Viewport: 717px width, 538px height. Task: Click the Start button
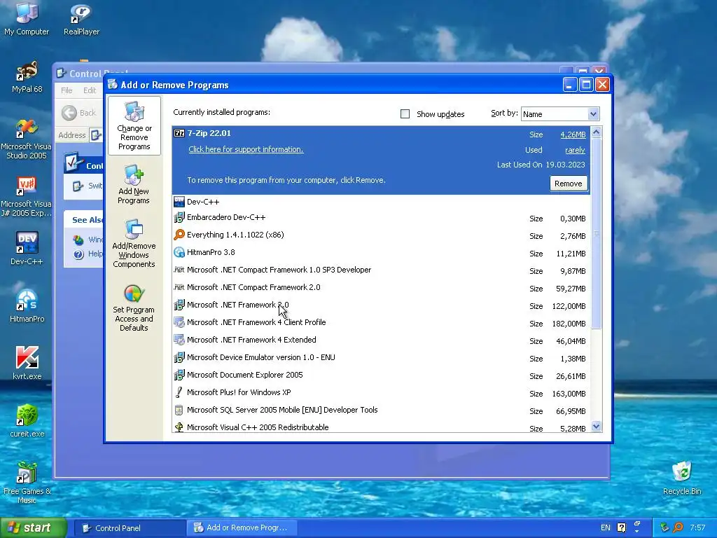[x=34, y=528]
